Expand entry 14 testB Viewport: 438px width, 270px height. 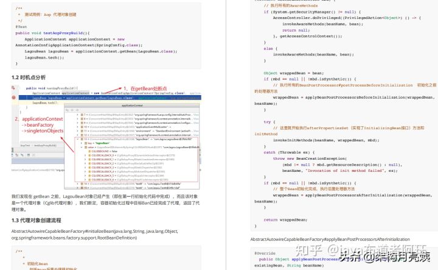click(78, 184)
